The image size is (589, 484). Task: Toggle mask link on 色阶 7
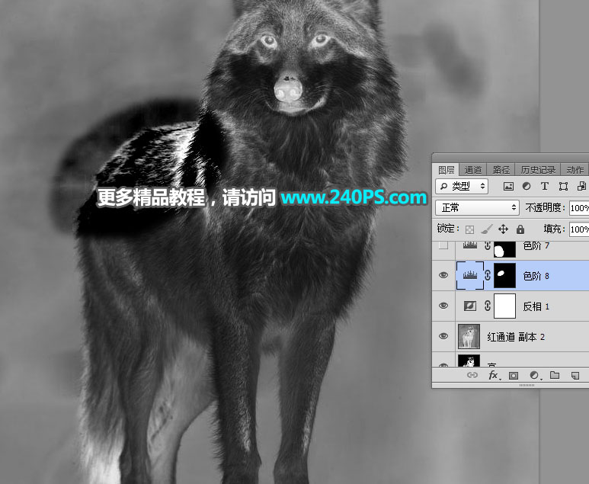[488, 246]
